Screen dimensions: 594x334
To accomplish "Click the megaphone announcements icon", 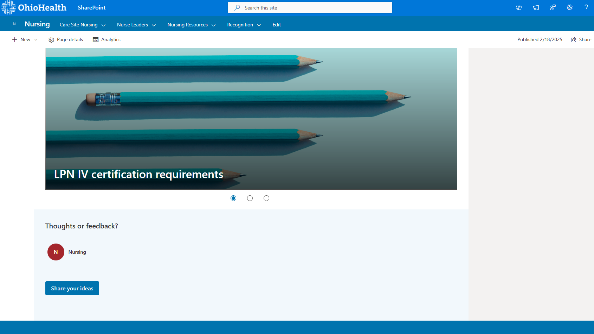I will 536,7.
